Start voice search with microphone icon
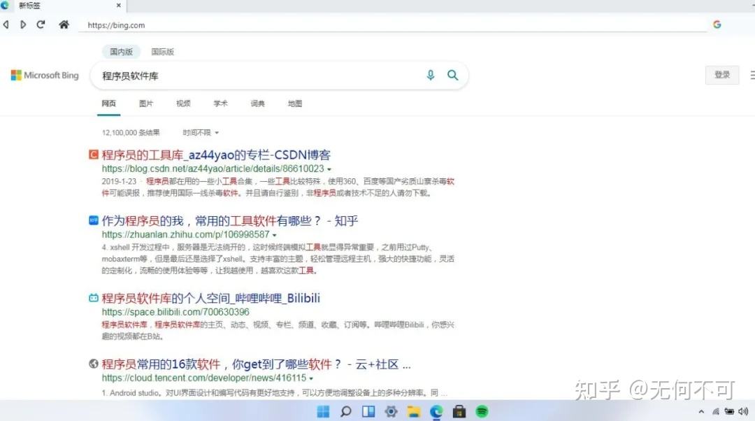This screenshot has width=755, height=421. 431,75
